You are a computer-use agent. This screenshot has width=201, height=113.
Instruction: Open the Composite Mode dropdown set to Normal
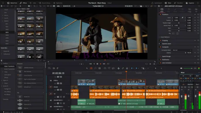tap(182, 50)
